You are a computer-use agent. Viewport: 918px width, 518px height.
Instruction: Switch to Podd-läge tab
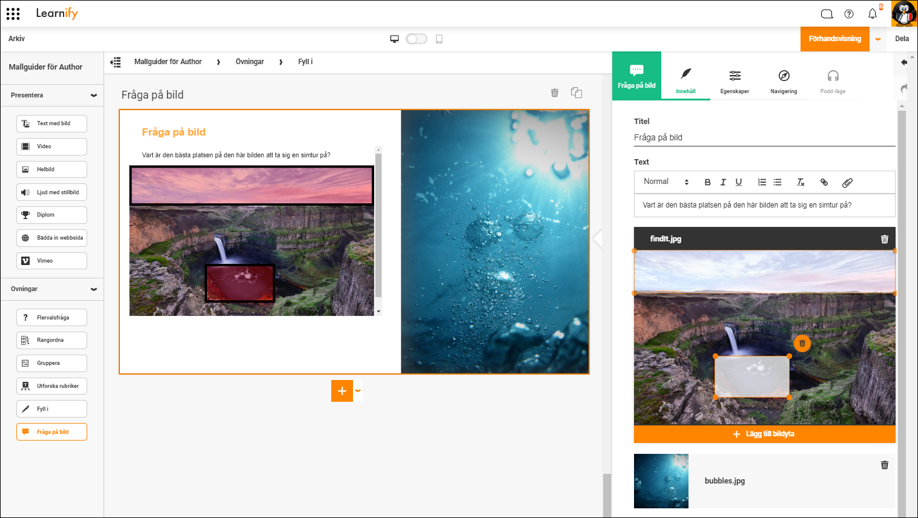point(833,80)
